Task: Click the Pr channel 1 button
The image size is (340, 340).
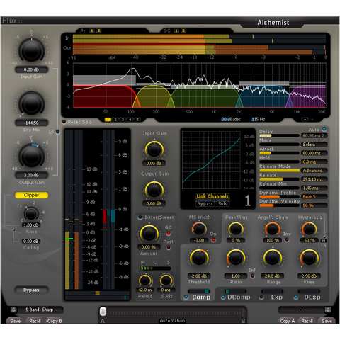Action: tap(92, 30)
